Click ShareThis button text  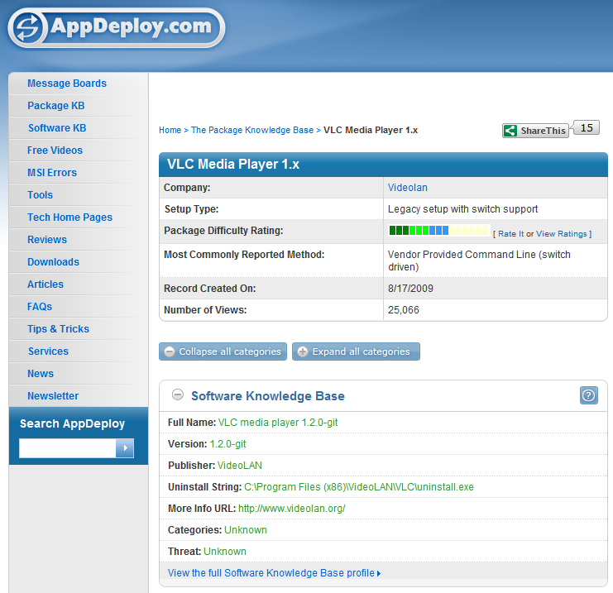(543, 131)
